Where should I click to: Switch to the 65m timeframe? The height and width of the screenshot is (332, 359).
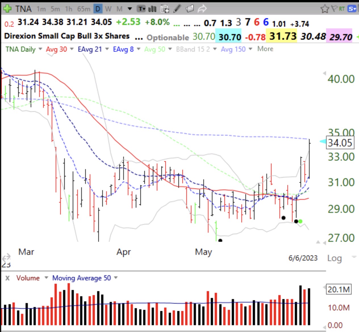[84, 9]
